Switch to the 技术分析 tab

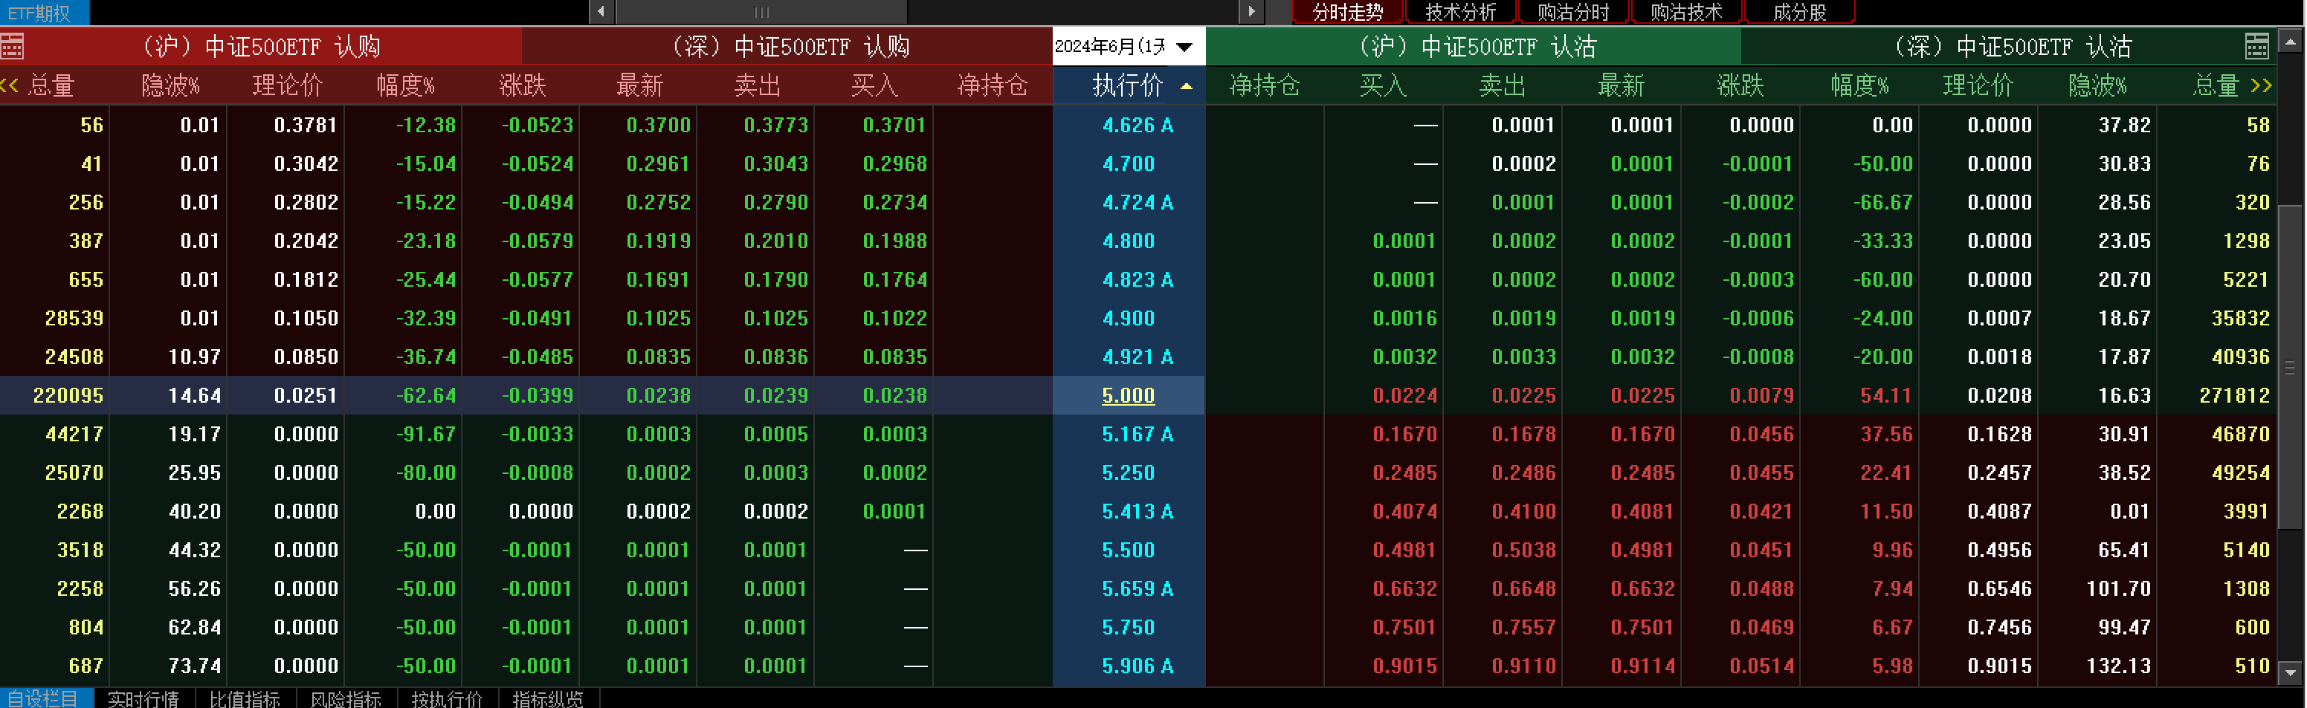tap(1461, 13)
